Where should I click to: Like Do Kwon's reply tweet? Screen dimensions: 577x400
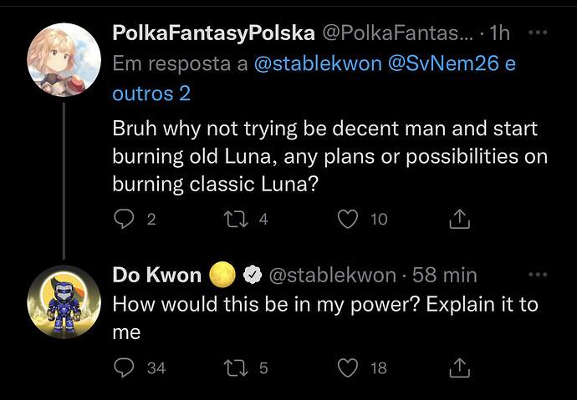(x=347, y=367)
